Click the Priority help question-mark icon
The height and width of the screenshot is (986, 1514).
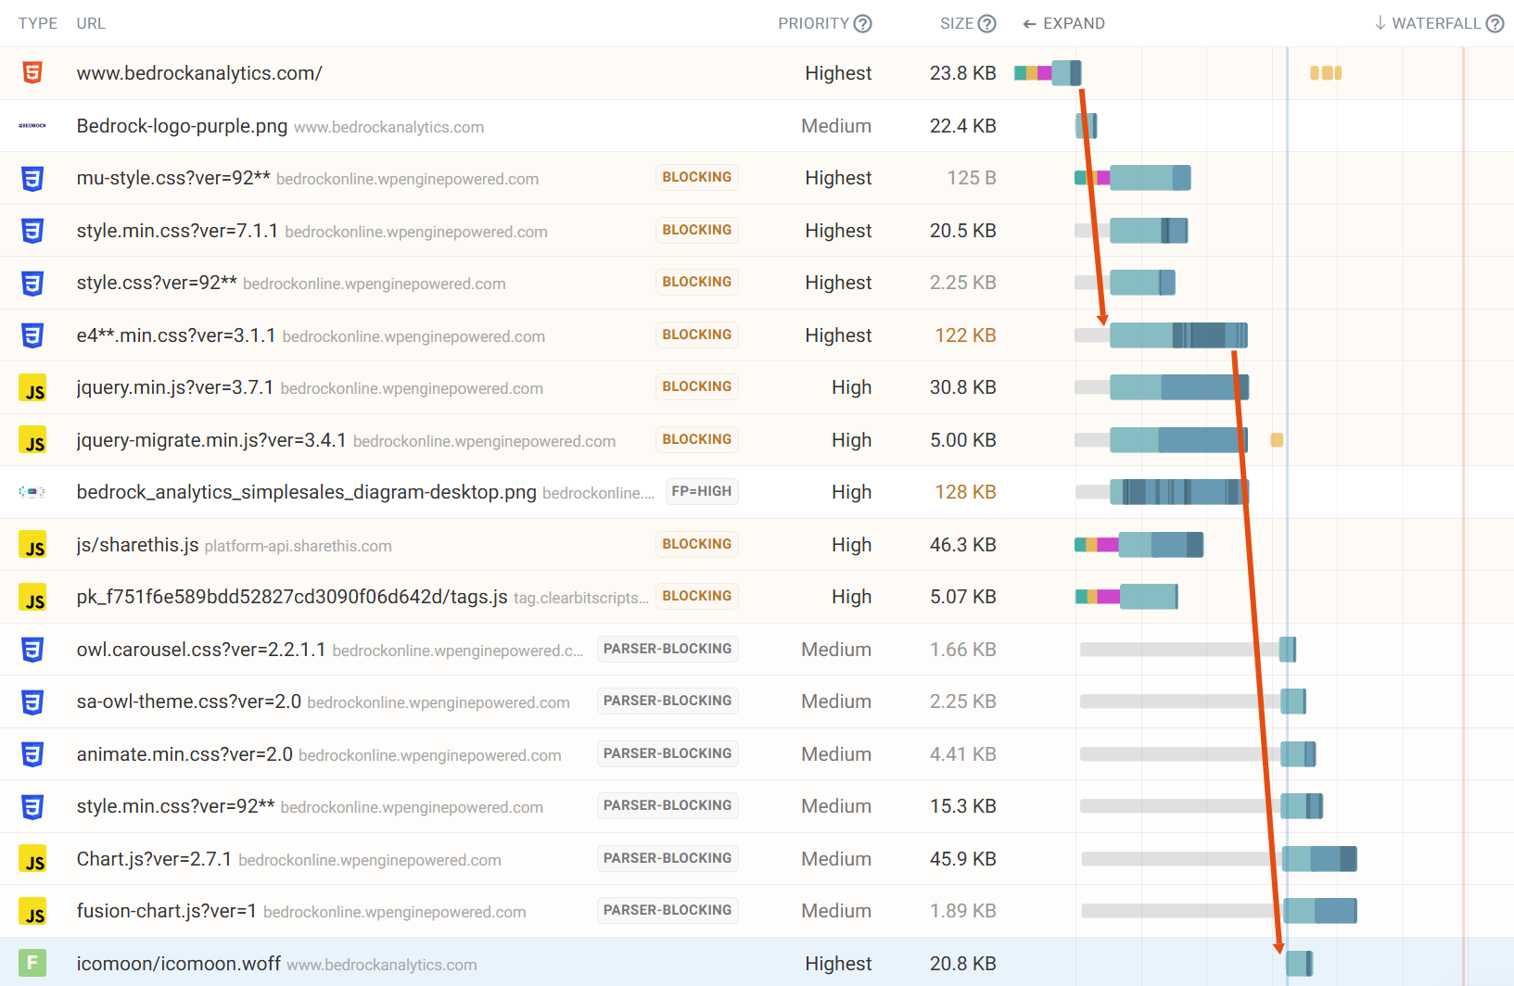click(862, 24)
